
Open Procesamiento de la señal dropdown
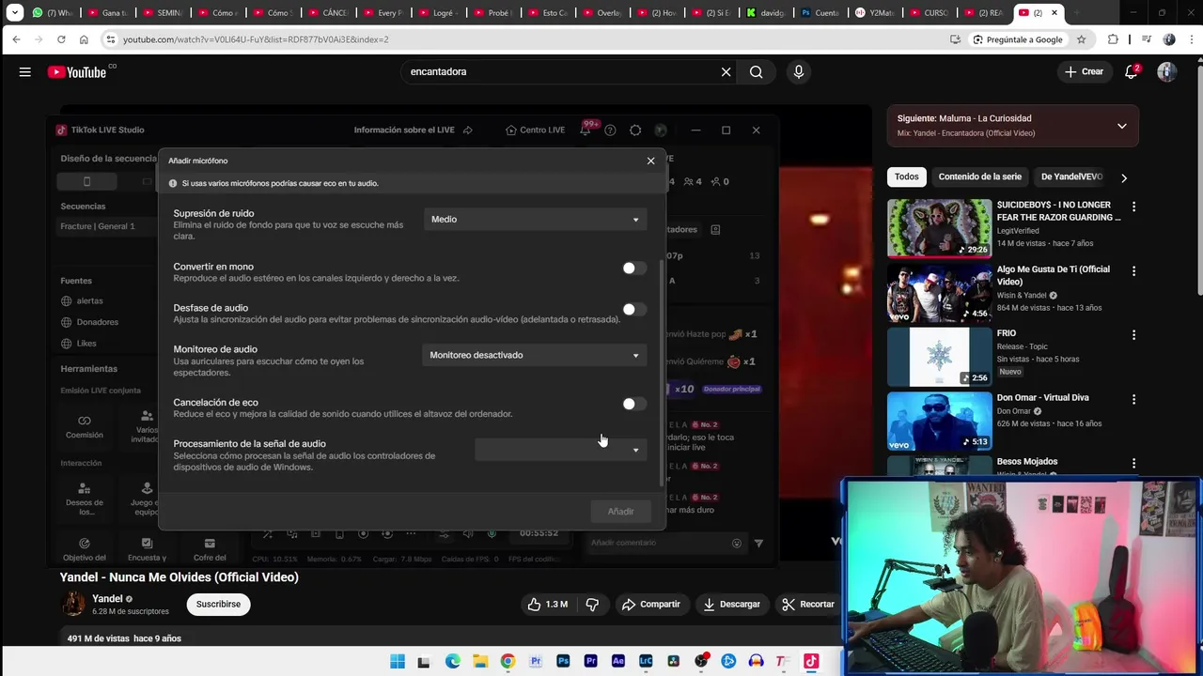[x=560, y=450]
